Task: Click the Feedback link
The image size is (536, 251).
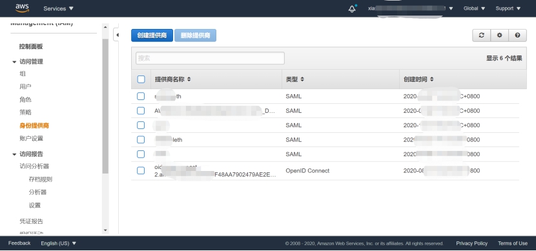Action: [19, 243]
